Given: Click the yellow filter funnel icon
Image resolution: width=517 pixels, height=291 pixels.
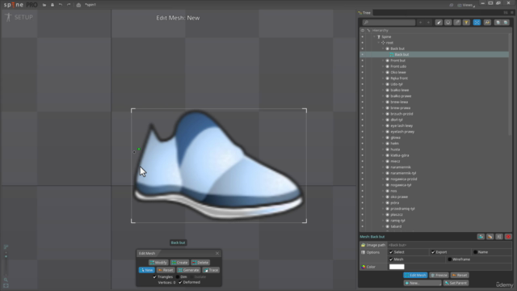Looking at the screenshot, I should pyautogui.click(x=466, y=23).
